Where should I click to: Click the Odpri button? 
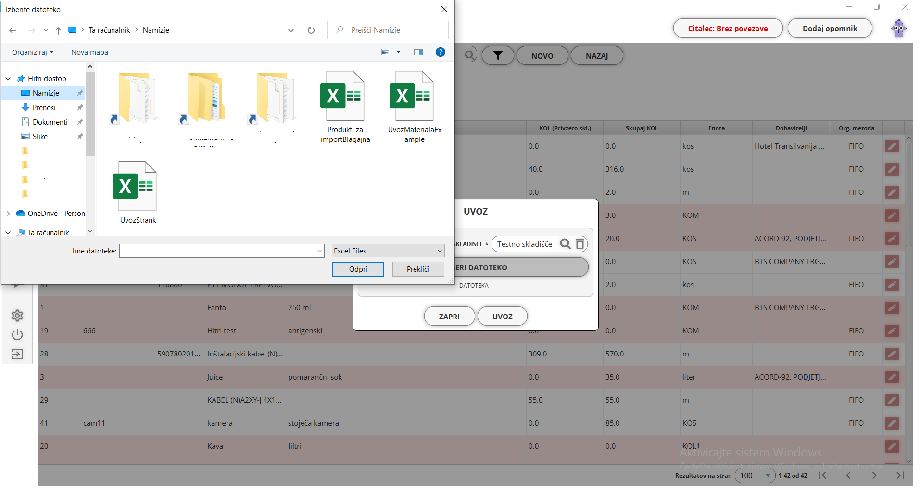(358, 269)
